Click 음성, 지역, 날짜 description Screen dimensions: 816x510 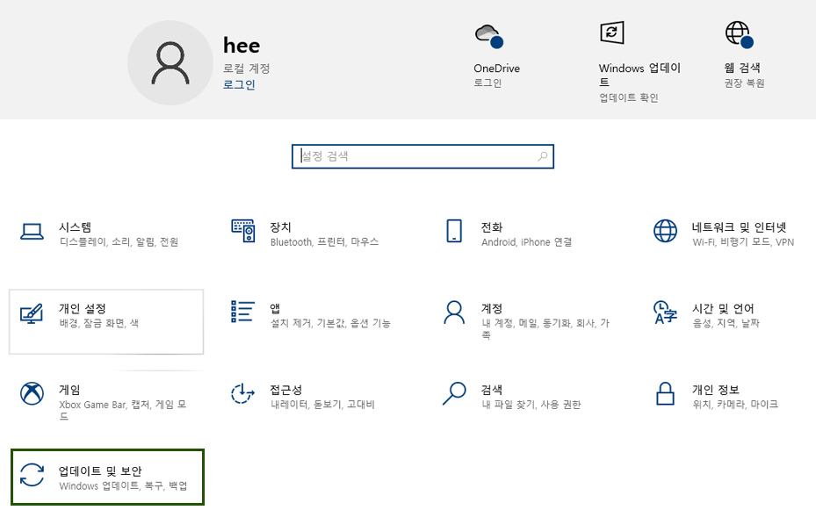[726, 323]
